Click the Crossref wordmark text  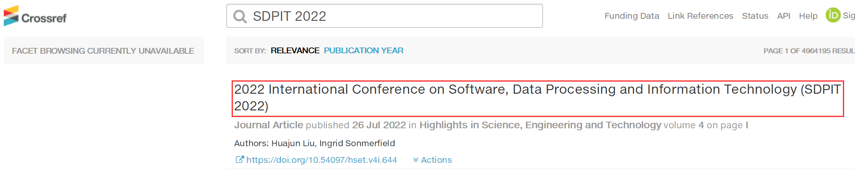point(44,18)
